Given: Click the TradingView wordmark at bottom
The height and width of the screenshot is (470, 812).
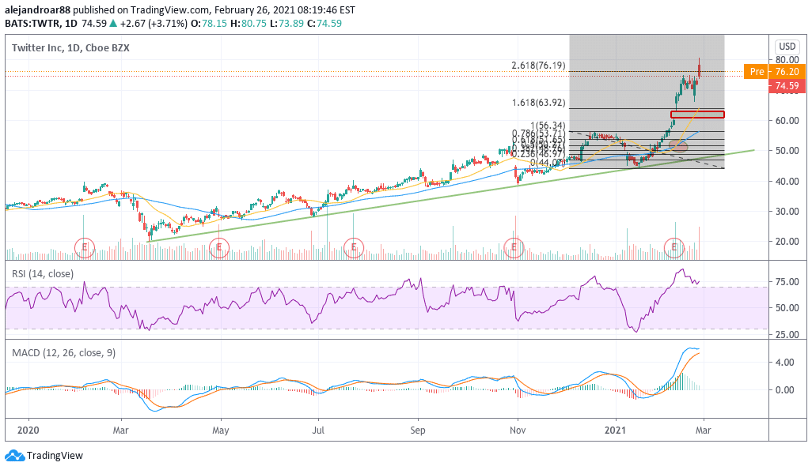Looking at the screenshot, I should pos(55,456).
